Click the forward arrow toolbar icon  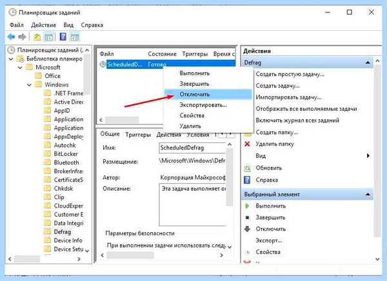[x=22, y=37]
